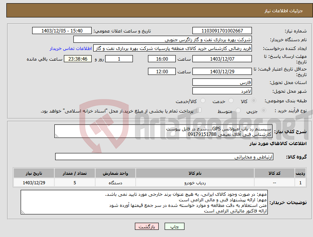Click the quantity cell showing 5
313x237 pixels.
click(75, 183)
